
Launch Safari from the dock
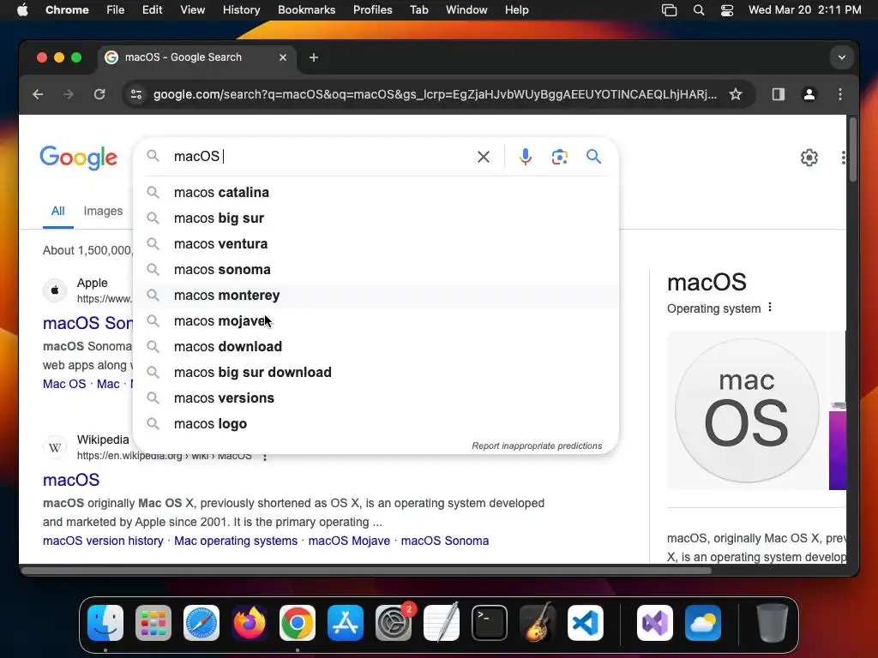201,623
